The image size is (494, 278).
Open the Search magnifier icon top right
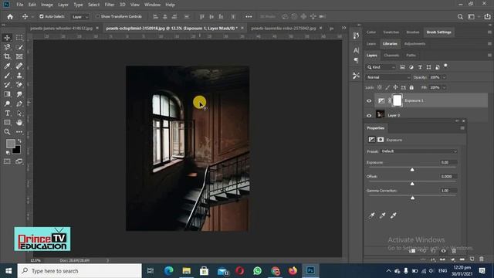(460, 17)
